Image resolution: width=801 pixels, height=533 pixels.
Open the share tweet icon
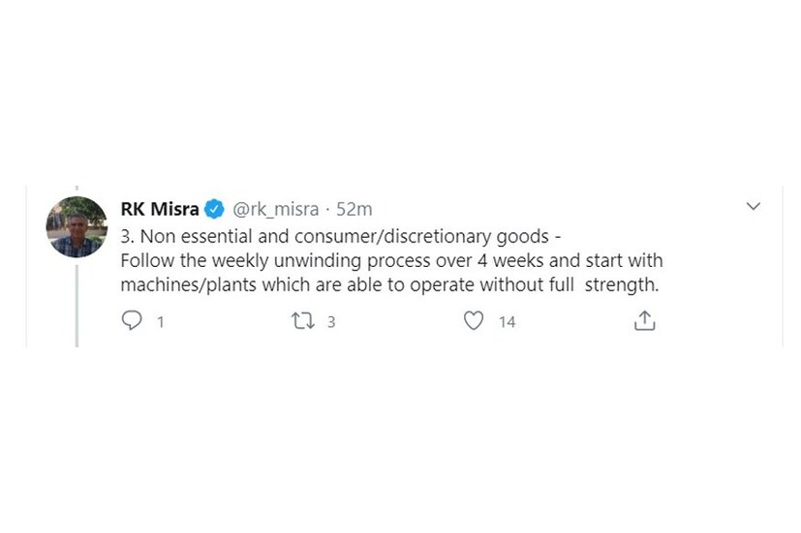[644, 321]
